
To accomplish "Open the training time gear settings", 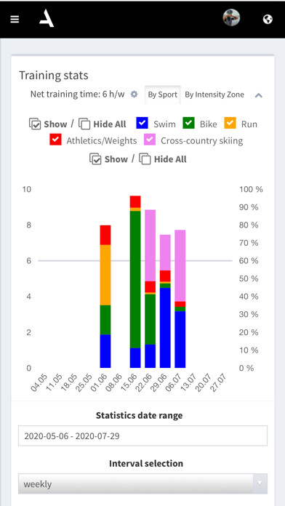I will [134, 95].
